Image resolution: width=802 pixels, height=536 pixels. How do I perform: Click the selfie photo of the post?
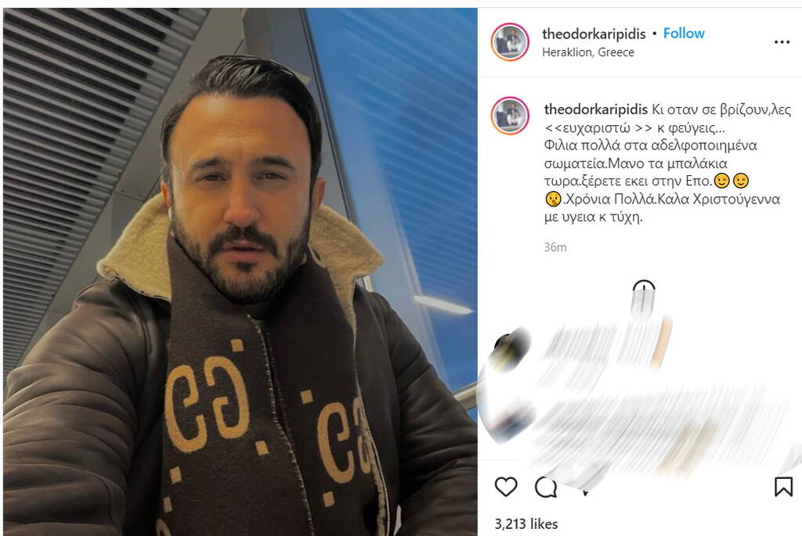(x=240, y=272)
